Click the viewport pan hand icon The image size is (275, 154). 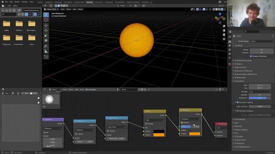pyautogui.click(x=224, y=30)
